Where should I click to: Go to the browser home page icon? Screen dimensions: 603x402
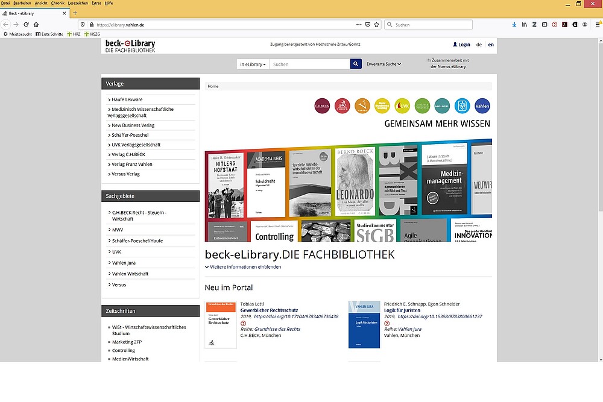[x=36, y=25]
